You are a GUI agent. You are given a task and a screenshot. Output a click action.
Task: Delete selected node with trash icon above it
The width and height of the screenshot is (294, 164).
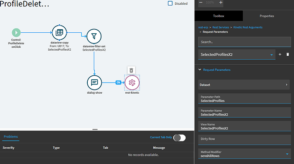pyautogui.click(x=131, y=70)
